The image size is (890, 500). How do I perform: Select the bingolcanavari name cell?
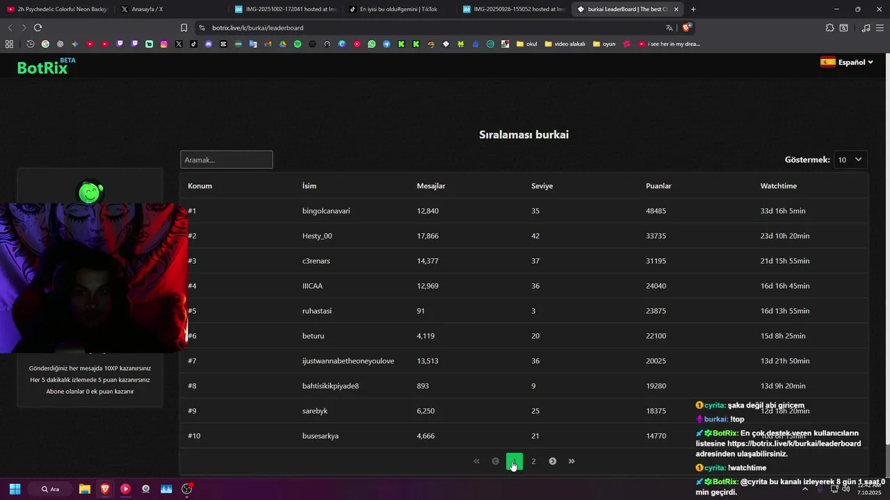[326, 210]
